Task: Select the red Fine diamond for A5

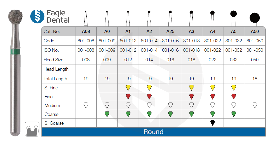Action: point(234,96)
